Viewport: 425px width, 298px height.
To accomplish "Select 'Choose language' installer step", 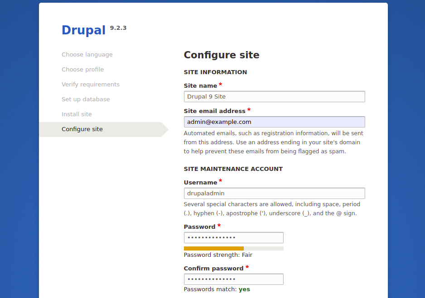I will pyautogui.click(x=87, y=55).
